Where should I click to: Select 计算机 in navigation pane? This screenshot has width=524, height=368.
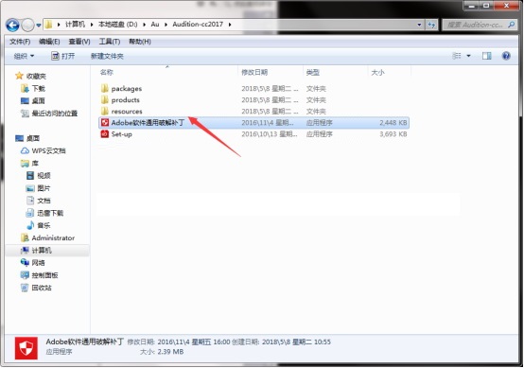(42, 251)
